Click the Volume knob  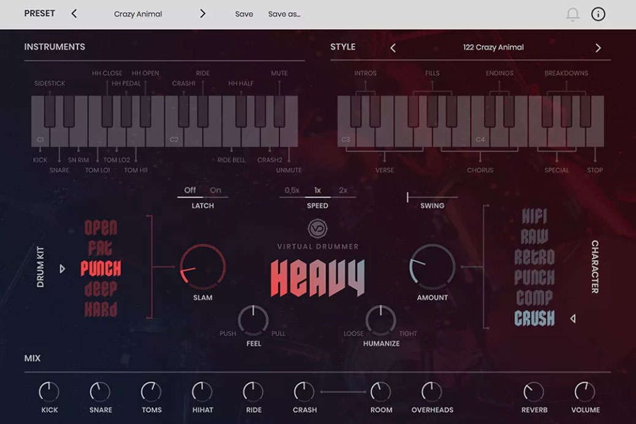pos(585,392)
